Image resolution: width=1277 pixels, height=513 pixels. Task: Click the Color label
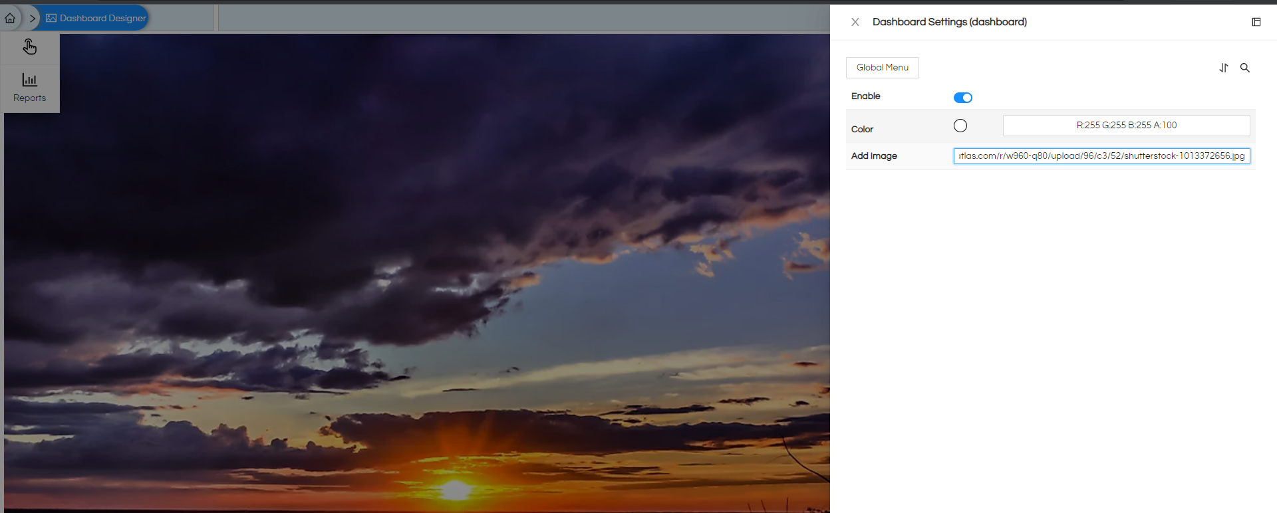[862, 130]
